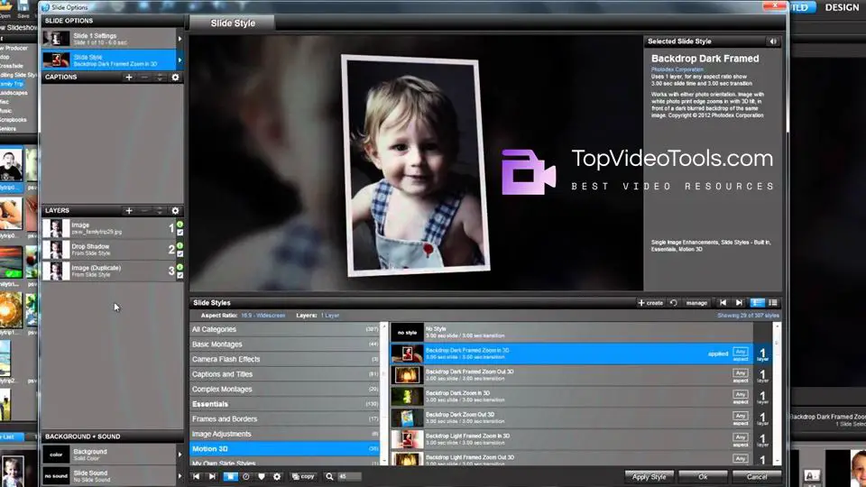Screen dimensions: 866x487
Task: Jump to previous style with skip-back icon
Action: click(723, 303)
